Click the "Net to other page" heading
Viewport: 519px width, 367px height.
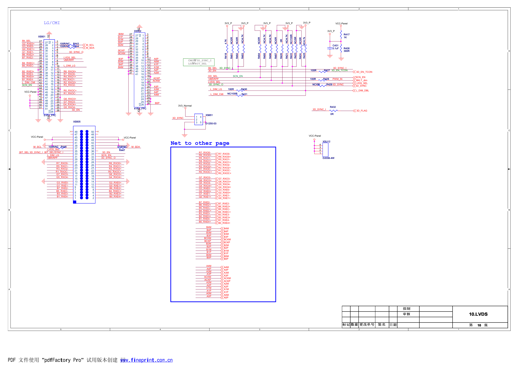pos(200,143)
